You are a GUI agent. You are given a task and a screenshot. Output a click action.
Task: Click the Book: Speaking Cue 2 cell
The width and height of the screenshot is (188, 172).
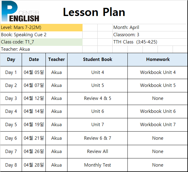tap(41, 35)
